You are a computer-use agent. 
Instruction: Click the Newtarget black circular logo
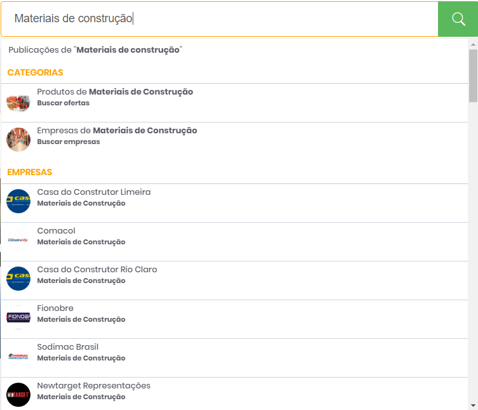click(18, 395)
